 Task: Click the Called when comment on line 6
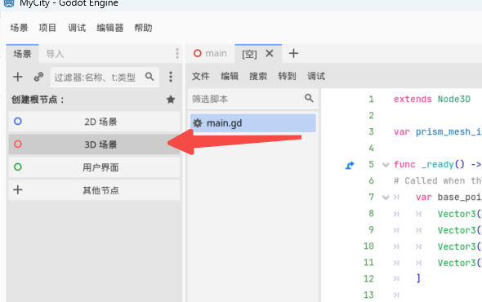point(438,180)
